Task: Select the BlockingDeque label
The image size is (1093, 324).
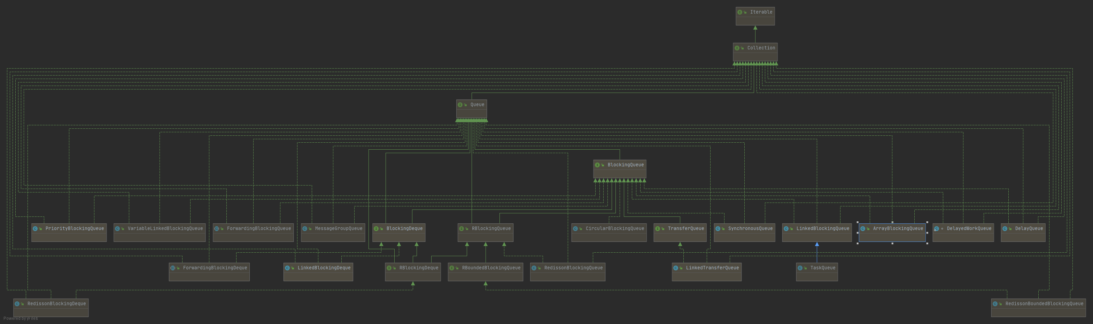Action: 404,229
